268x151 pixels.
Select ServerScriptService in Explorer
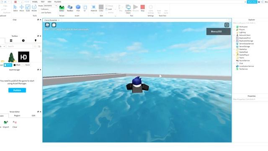246,44
